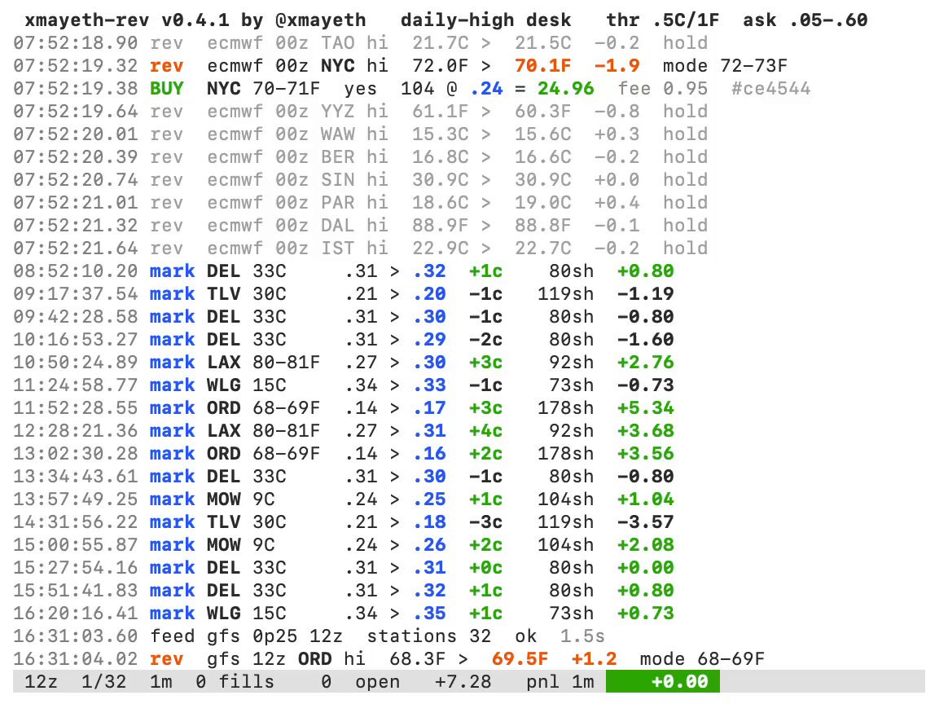Click the gray "1.5s" feed latency
Viewport: 948px width, 704px height.
[582, 636]
